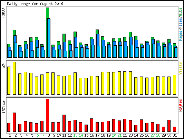The image size is (184, 139).
Task: Click the 1071 axis value on the visits chart
Action: [4, 66]
